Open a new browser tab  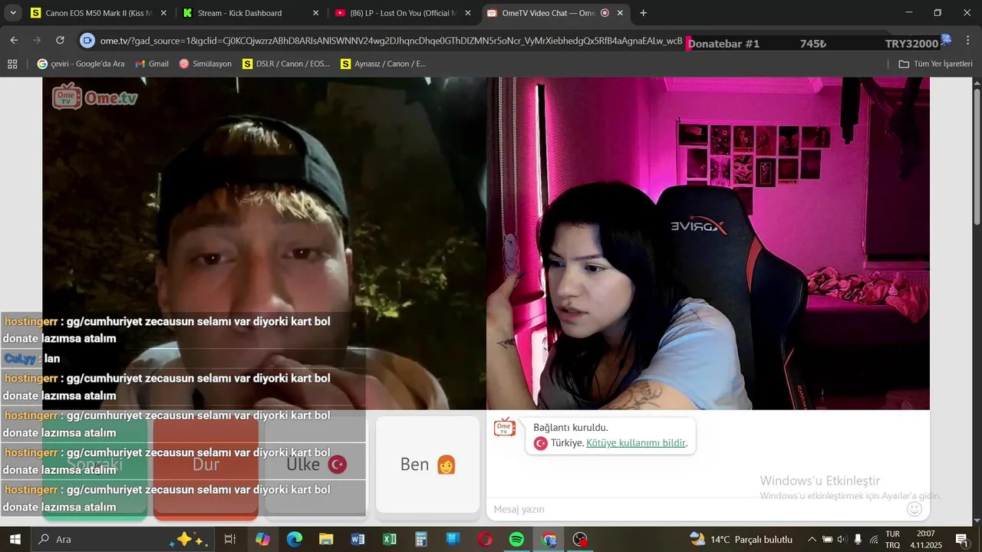(643, 13)
